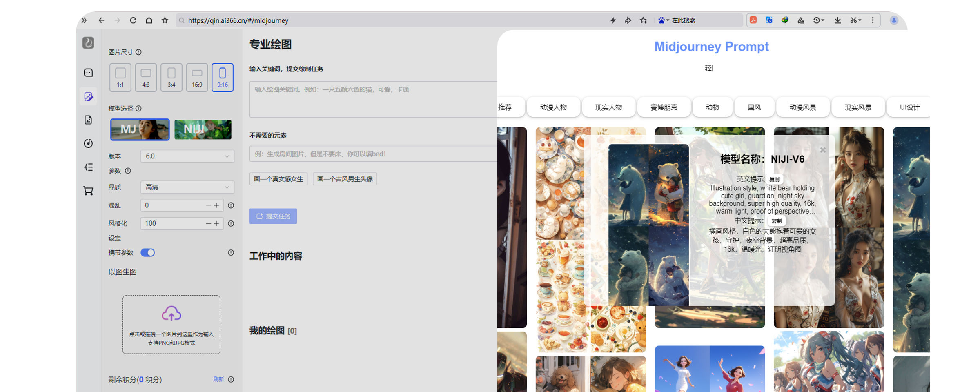Click the cloud upload icon
This screenshot has width=980, height=392.
point(171,314)
